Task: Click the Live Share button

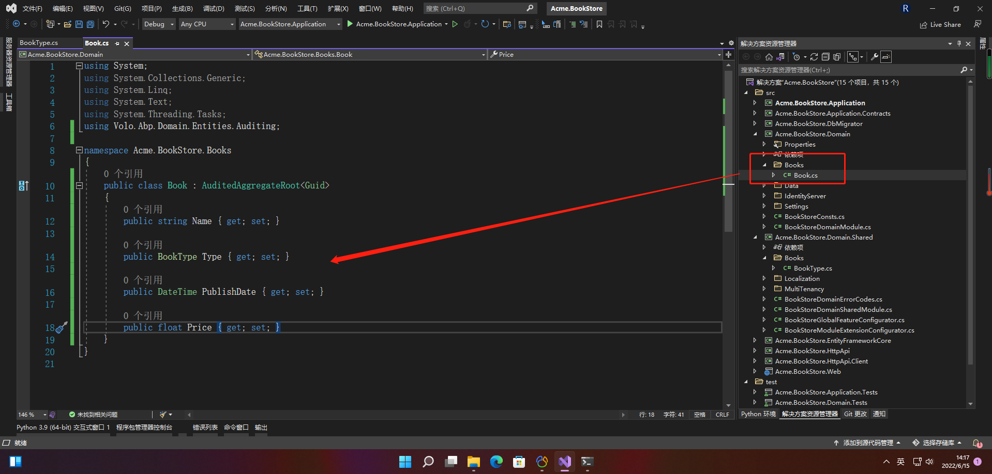Action: pyautogui.click(x=940, y=24)
